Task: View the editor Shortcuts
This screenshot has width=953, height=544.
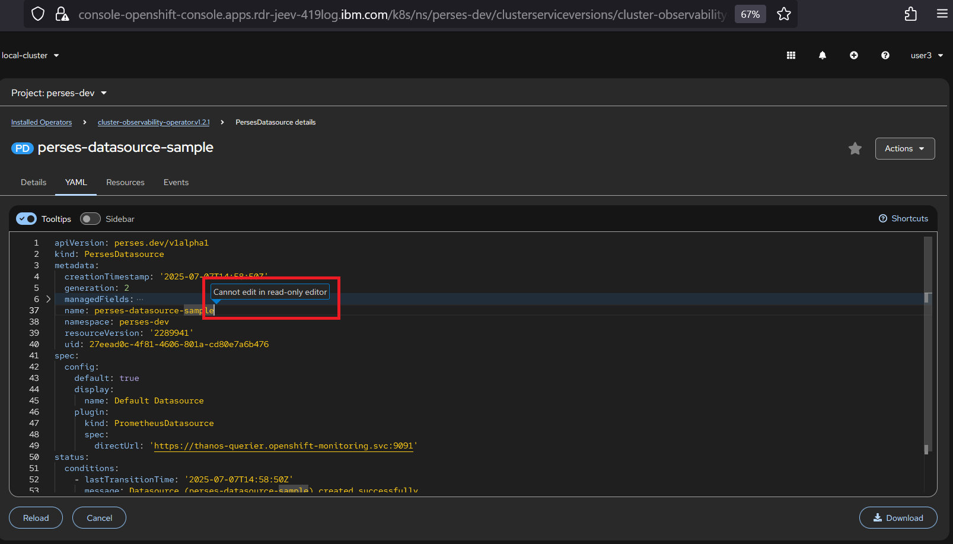Action: [x=903, y=218]
